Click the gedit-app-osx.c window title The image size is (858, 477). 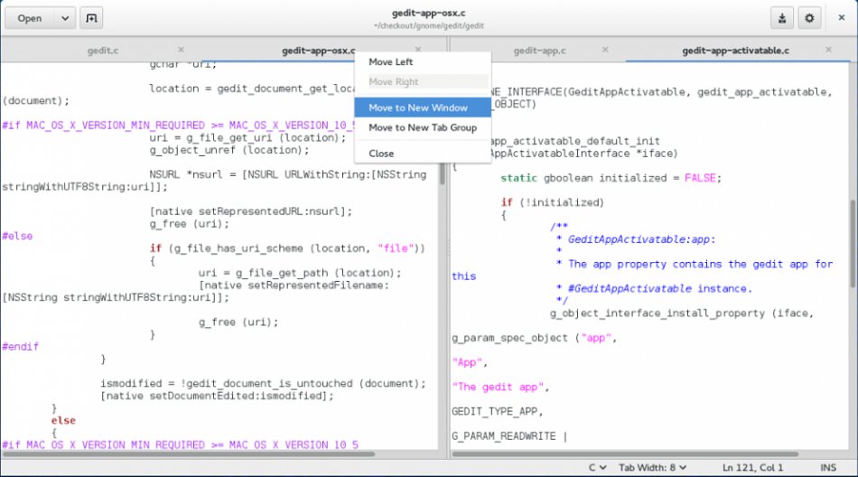coord(428,14)
